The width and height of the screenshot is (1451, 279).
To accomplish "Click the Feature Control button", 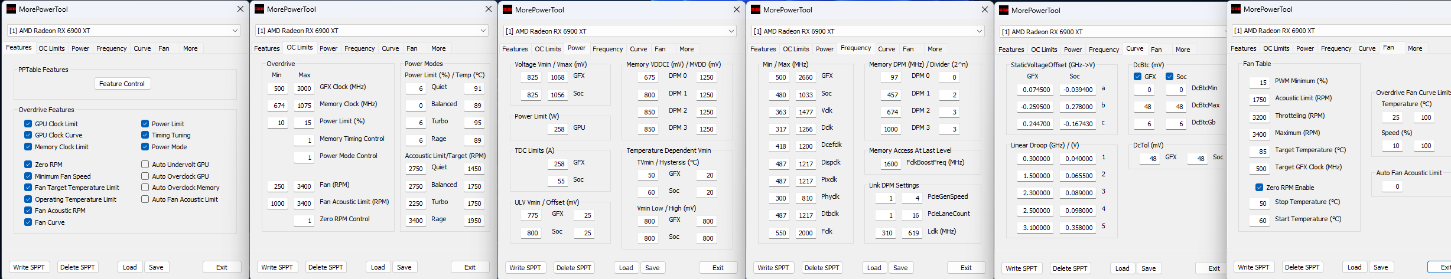I will pos(122,84).
